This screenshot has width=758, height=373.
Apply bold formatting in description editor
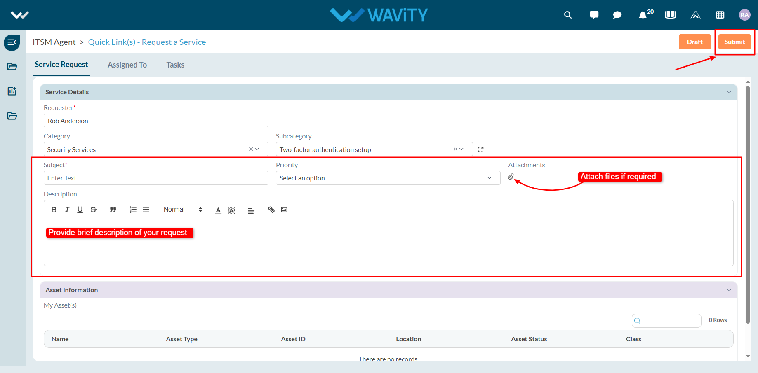click(54, 210)
